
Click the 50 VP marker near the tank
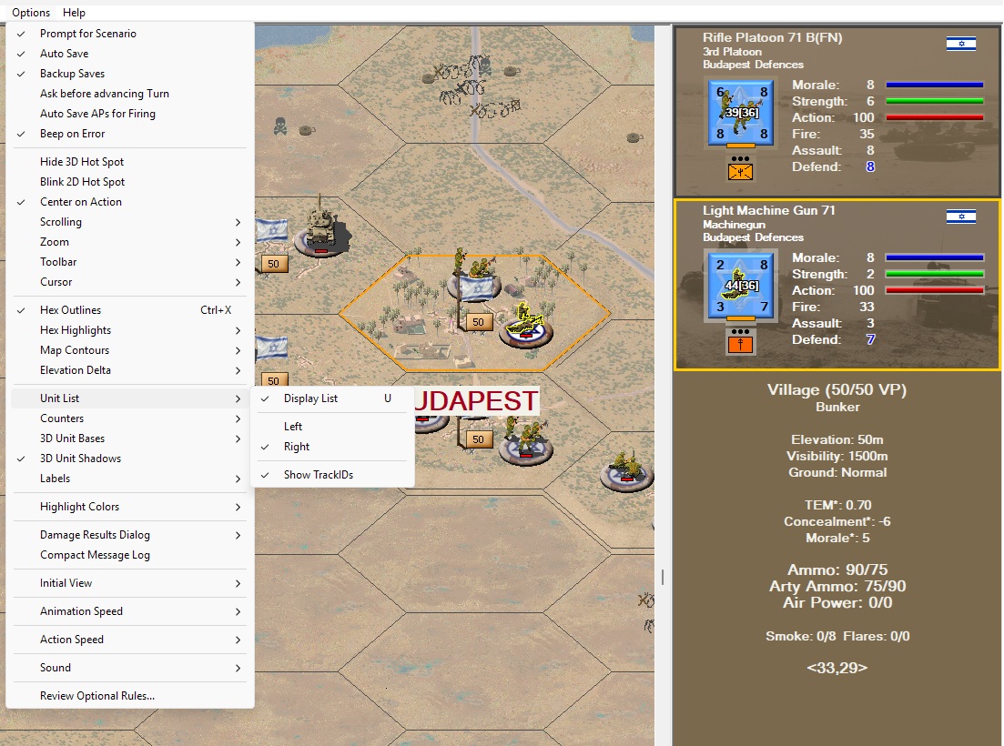click(x=274, y=264)
